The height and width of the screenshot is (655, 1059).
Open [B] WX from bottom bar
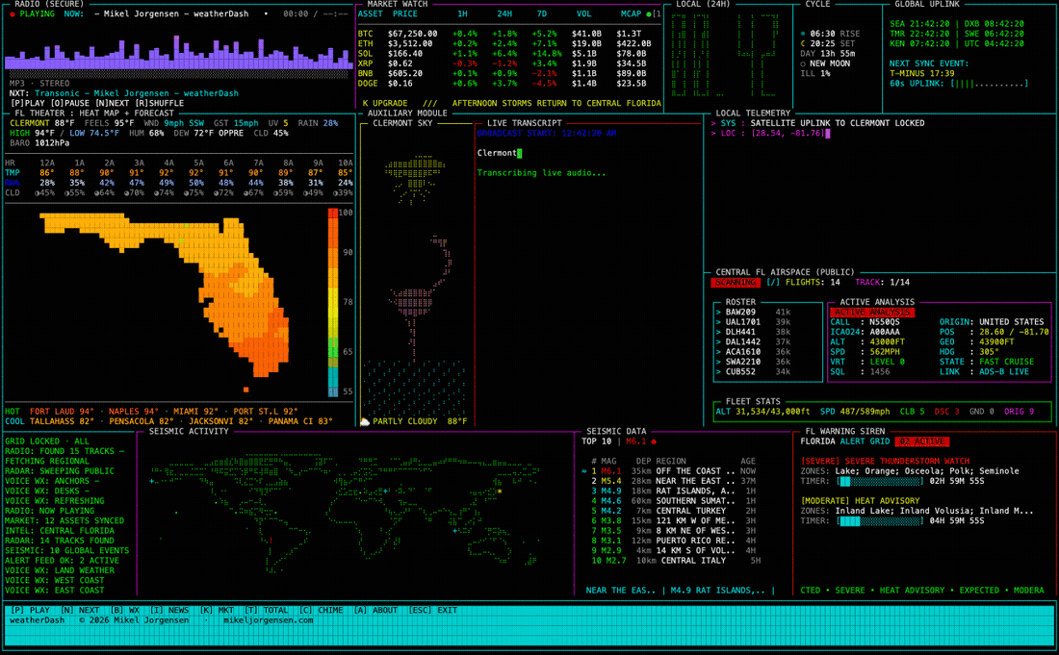(125, 611)
